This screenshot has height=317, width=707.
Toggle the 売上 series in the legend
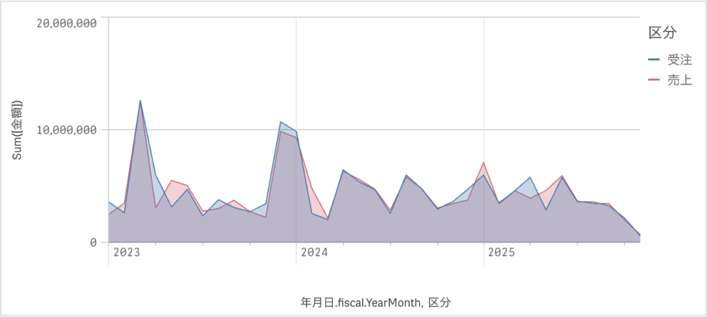[x=679, y=81]
